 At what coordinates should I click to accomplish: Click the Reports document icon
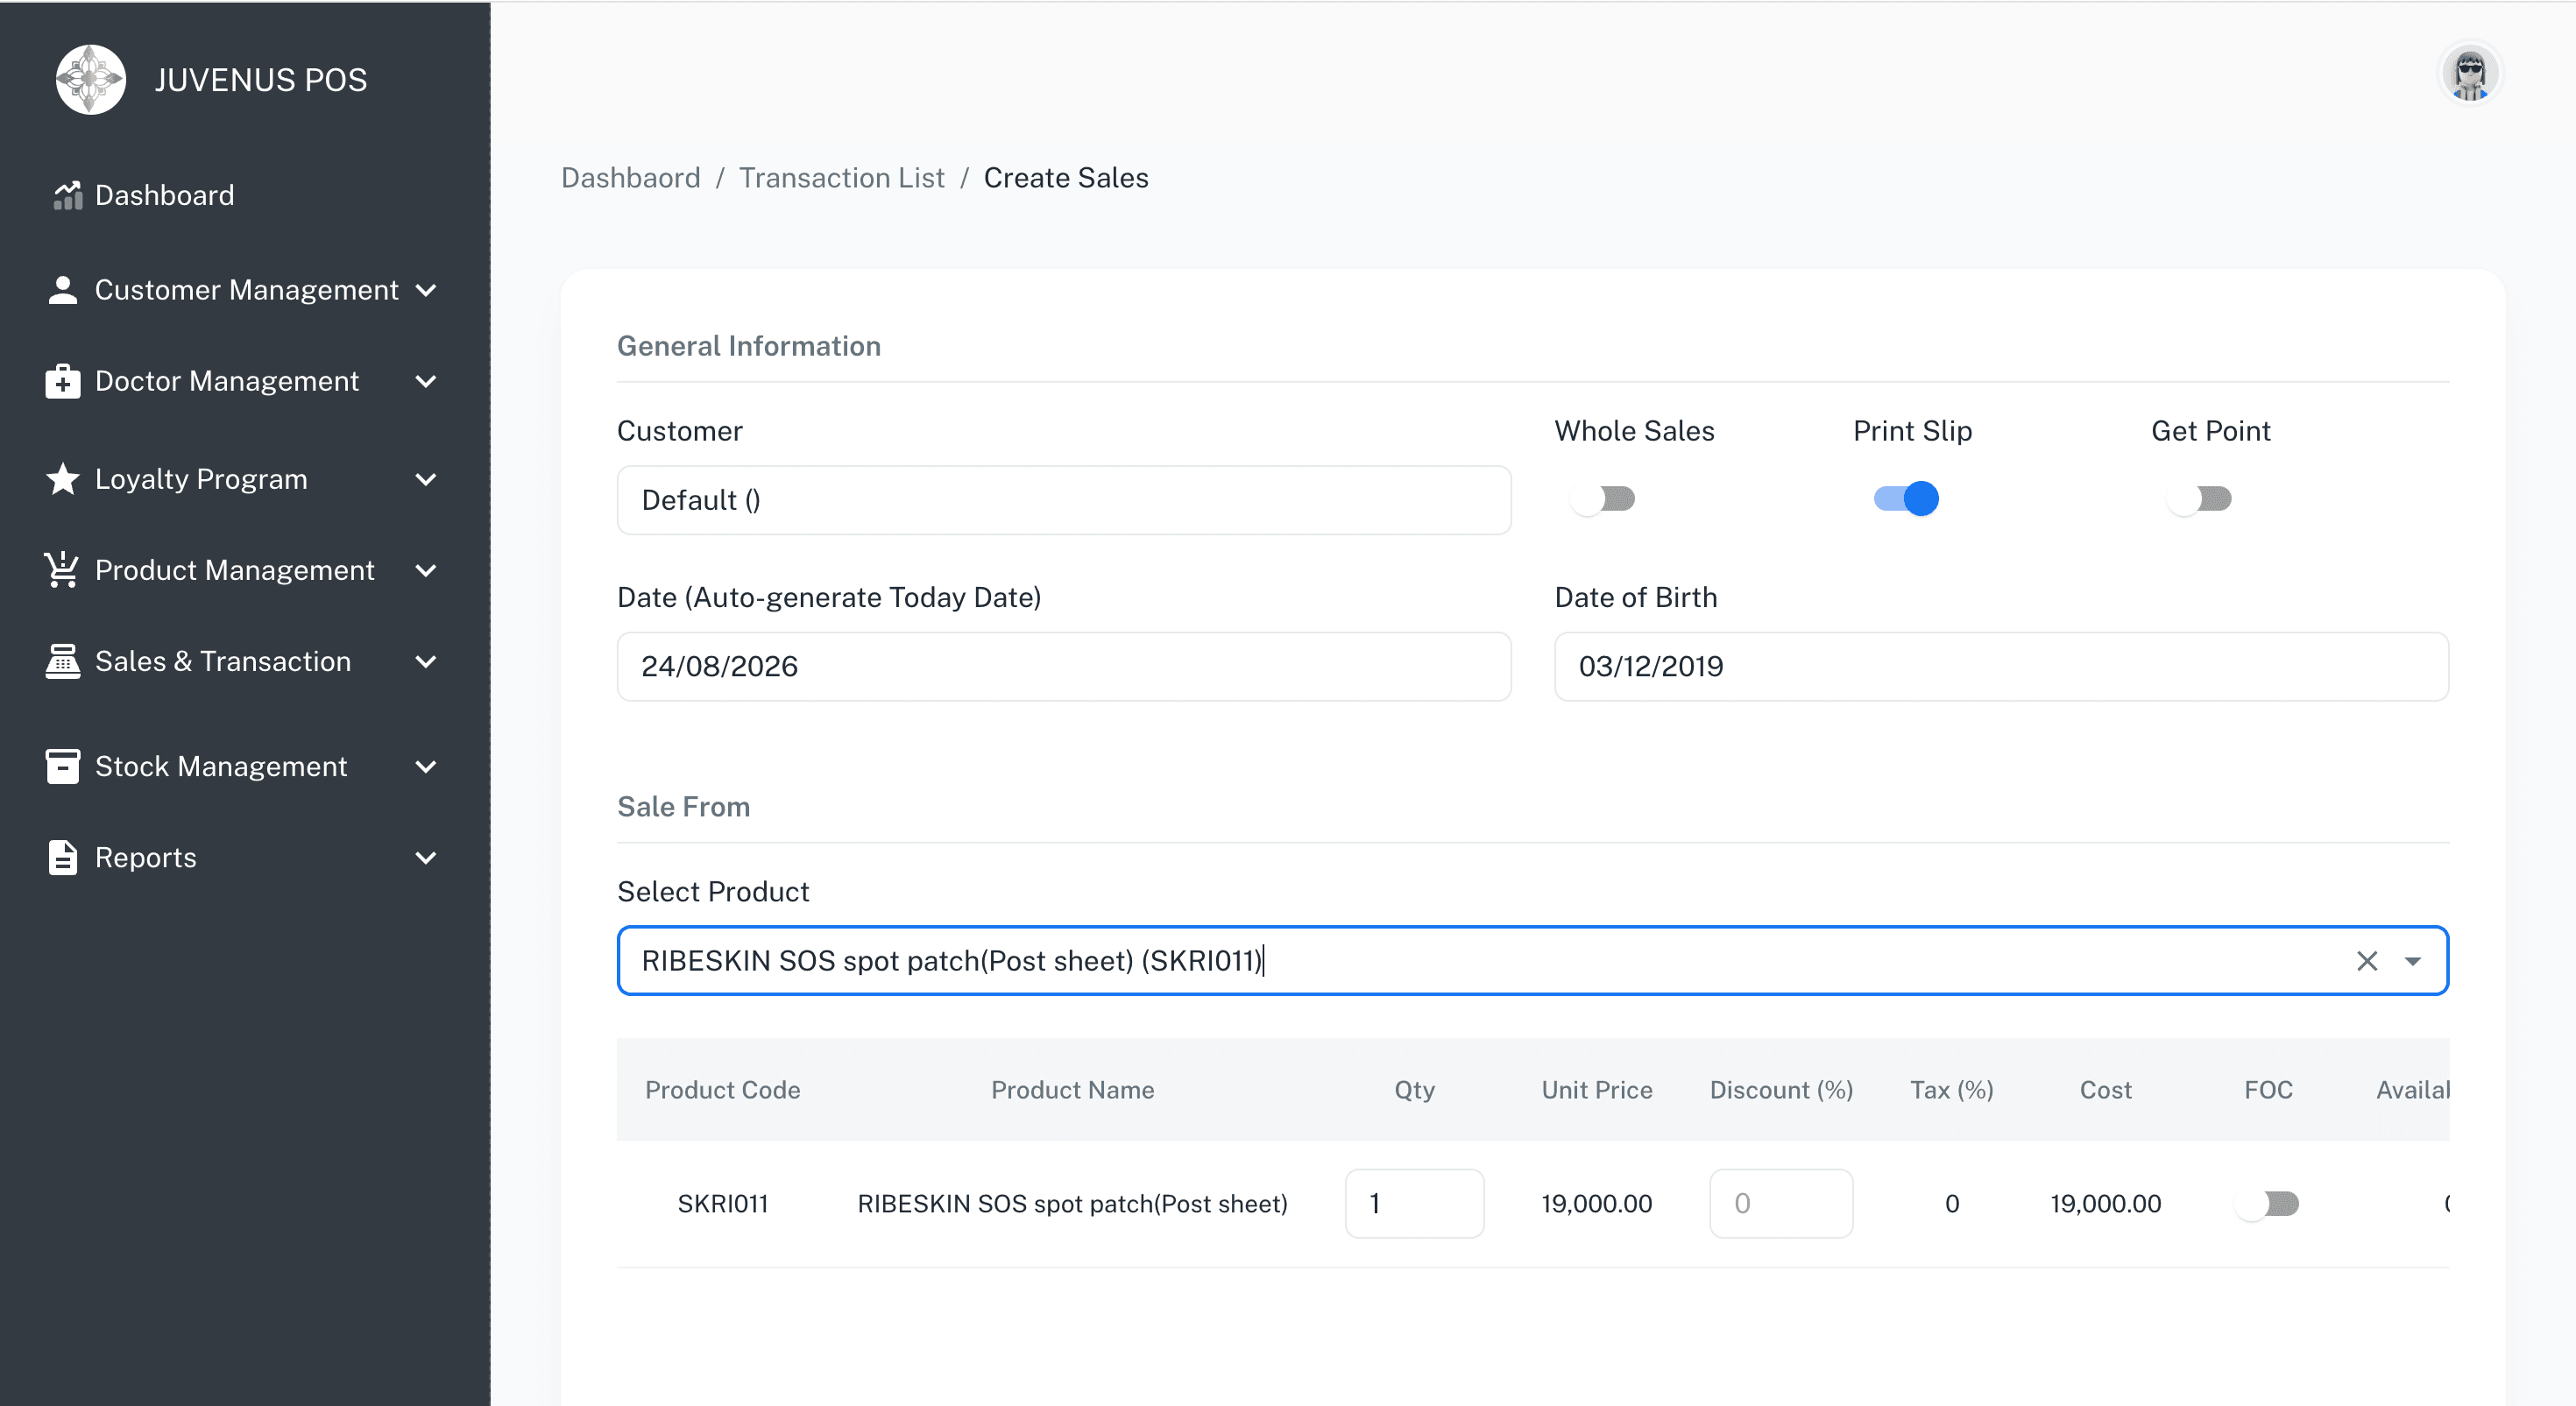(x=63, y=857)
